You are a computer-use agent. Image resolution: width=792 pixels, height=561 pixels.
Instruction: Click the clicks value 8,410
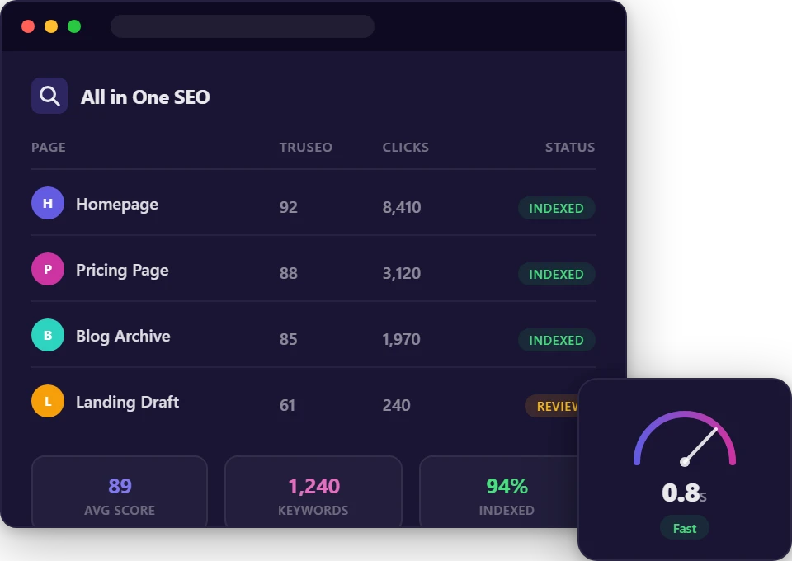[402, 208]
